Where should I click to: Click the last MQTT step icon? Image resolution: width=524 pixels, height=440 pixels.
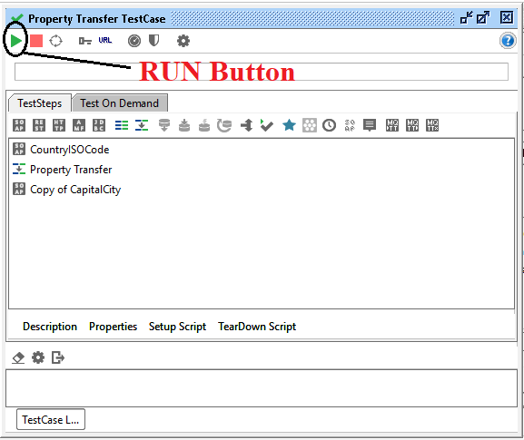coord(432,125)
